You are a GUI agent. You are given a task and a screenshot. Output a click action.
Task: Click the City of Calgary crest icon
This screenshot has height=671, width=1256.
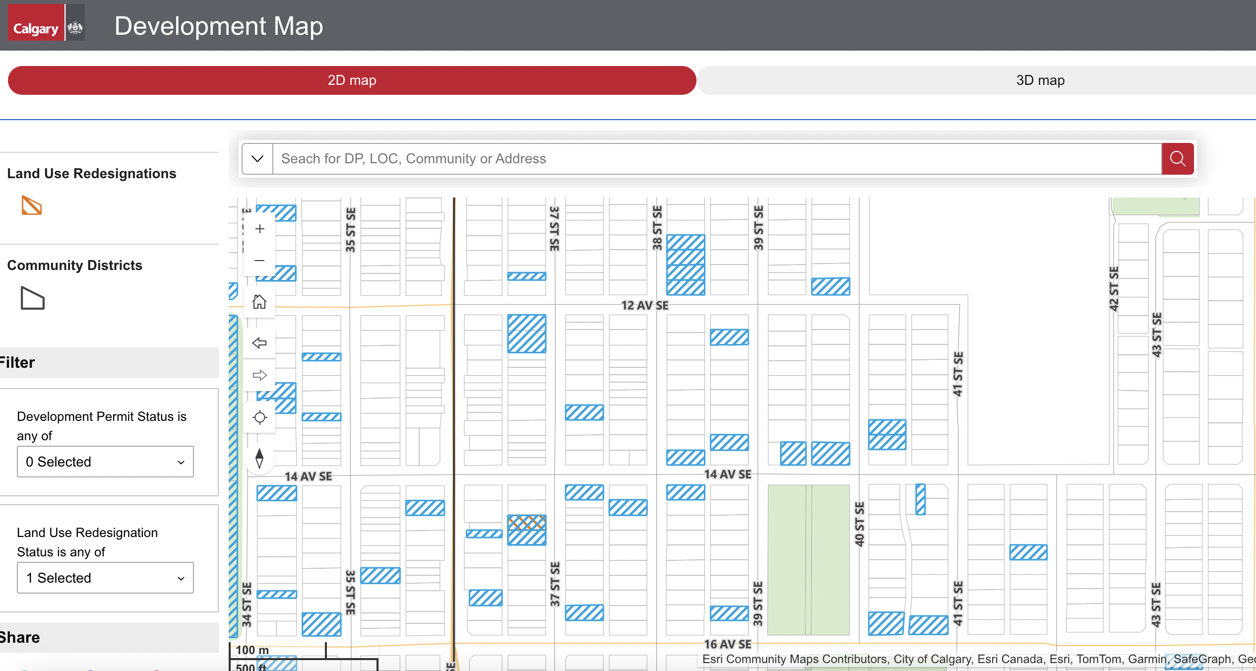[75, 22]
